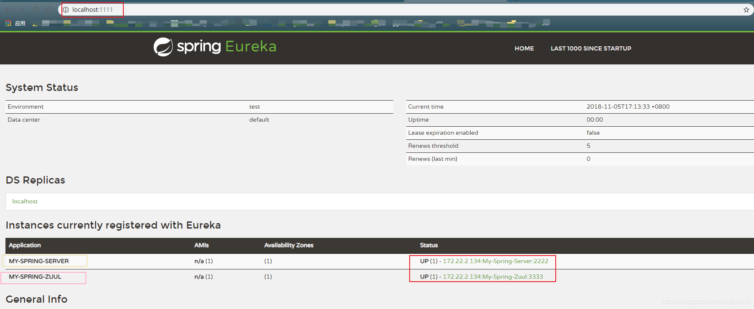Click the Spring Eureka logo

215,47
